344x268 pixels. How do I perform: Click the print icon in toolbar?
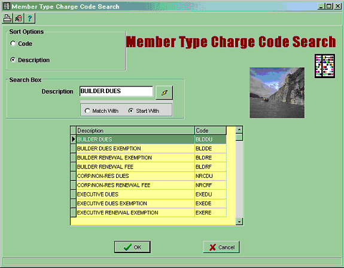pyautogui.click(x=7, y=18)
